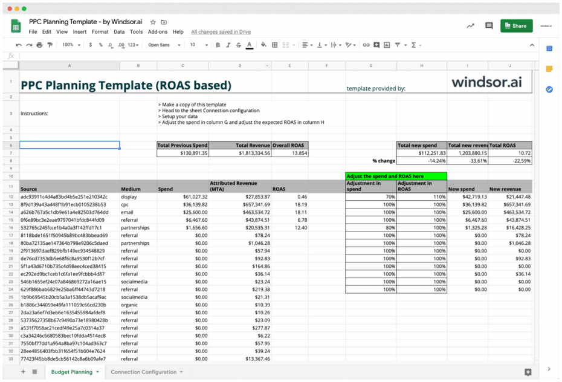
Task: Open the borders tool
Action: [x=274, y=45]
